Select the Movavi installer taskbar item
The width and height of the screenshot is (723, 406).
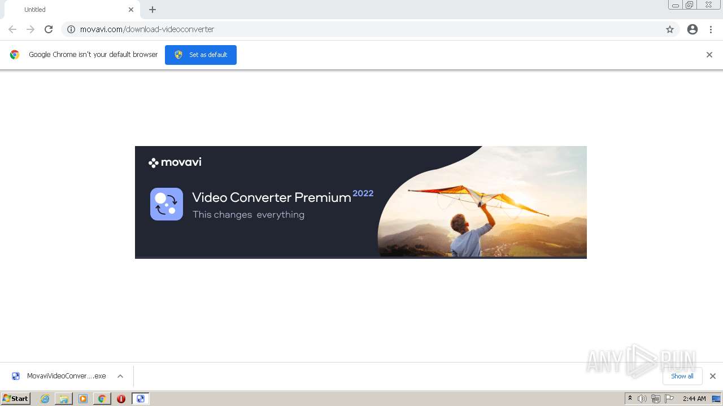[140, 399]
